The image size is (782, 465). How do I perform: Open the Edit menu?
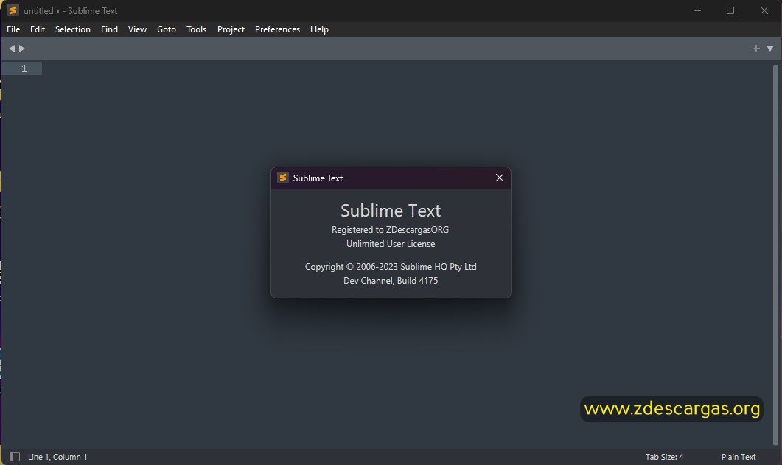[38, 29]
